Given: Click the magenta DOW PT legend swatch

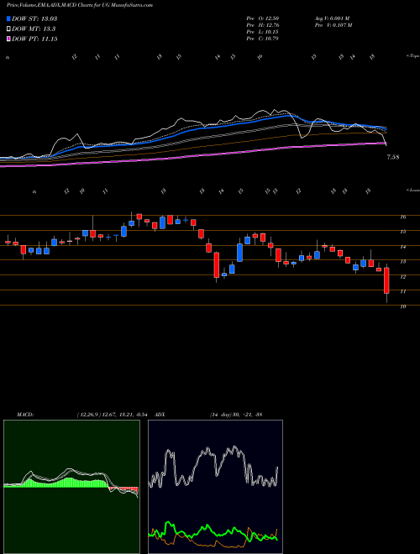Looking at the screenshot, I should pyautogui.click(x=8, y=39).
